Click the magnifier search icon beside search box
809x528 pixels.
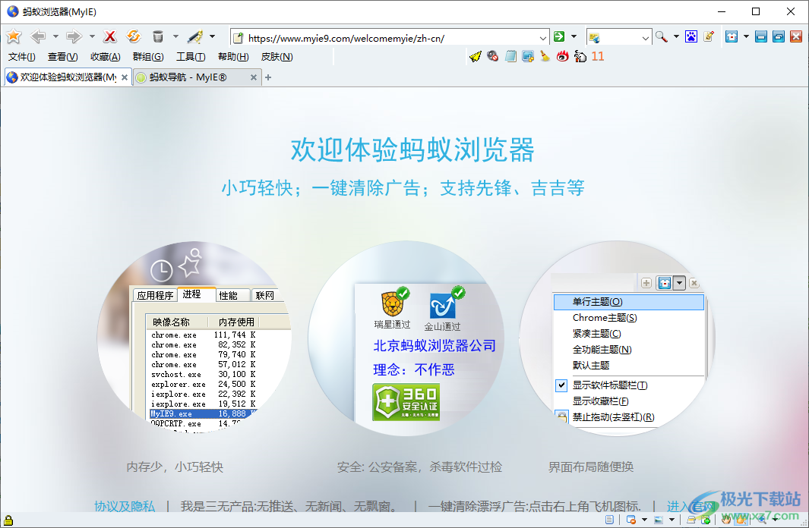tap(660, 36)
